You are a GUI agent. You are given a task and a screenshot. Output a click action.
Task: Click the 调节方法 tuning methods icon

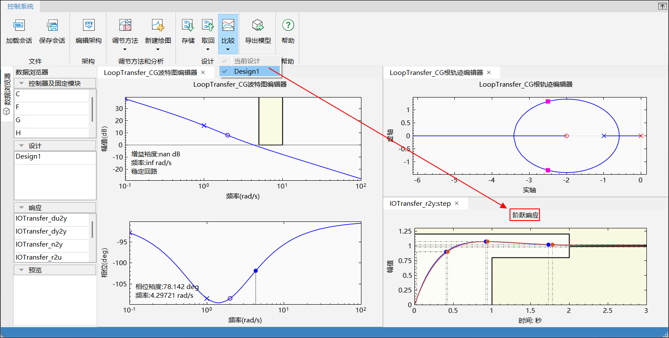click(125, 26)
